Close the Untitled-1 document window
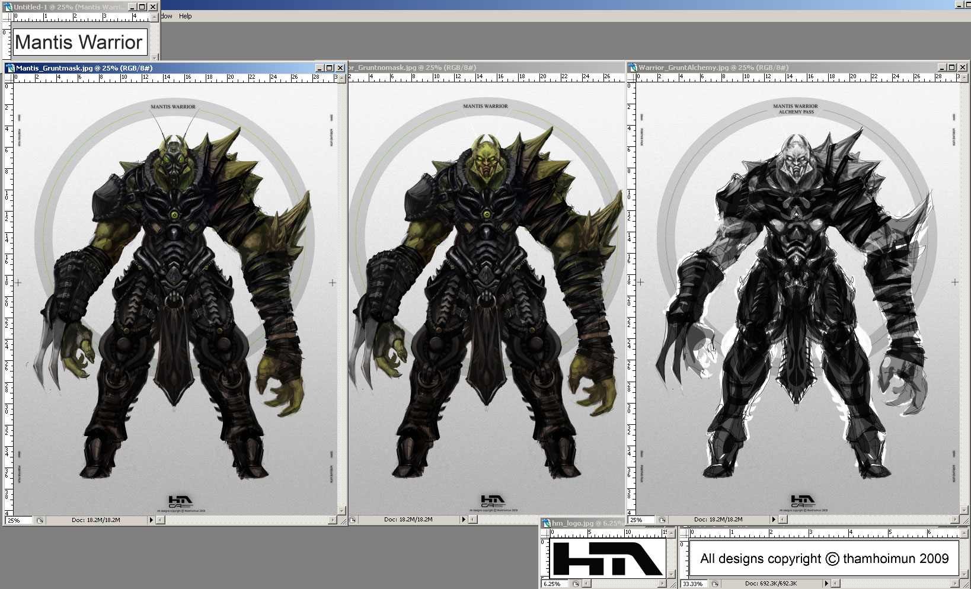The width and height of the screenshot is (971, 589). 153,7
